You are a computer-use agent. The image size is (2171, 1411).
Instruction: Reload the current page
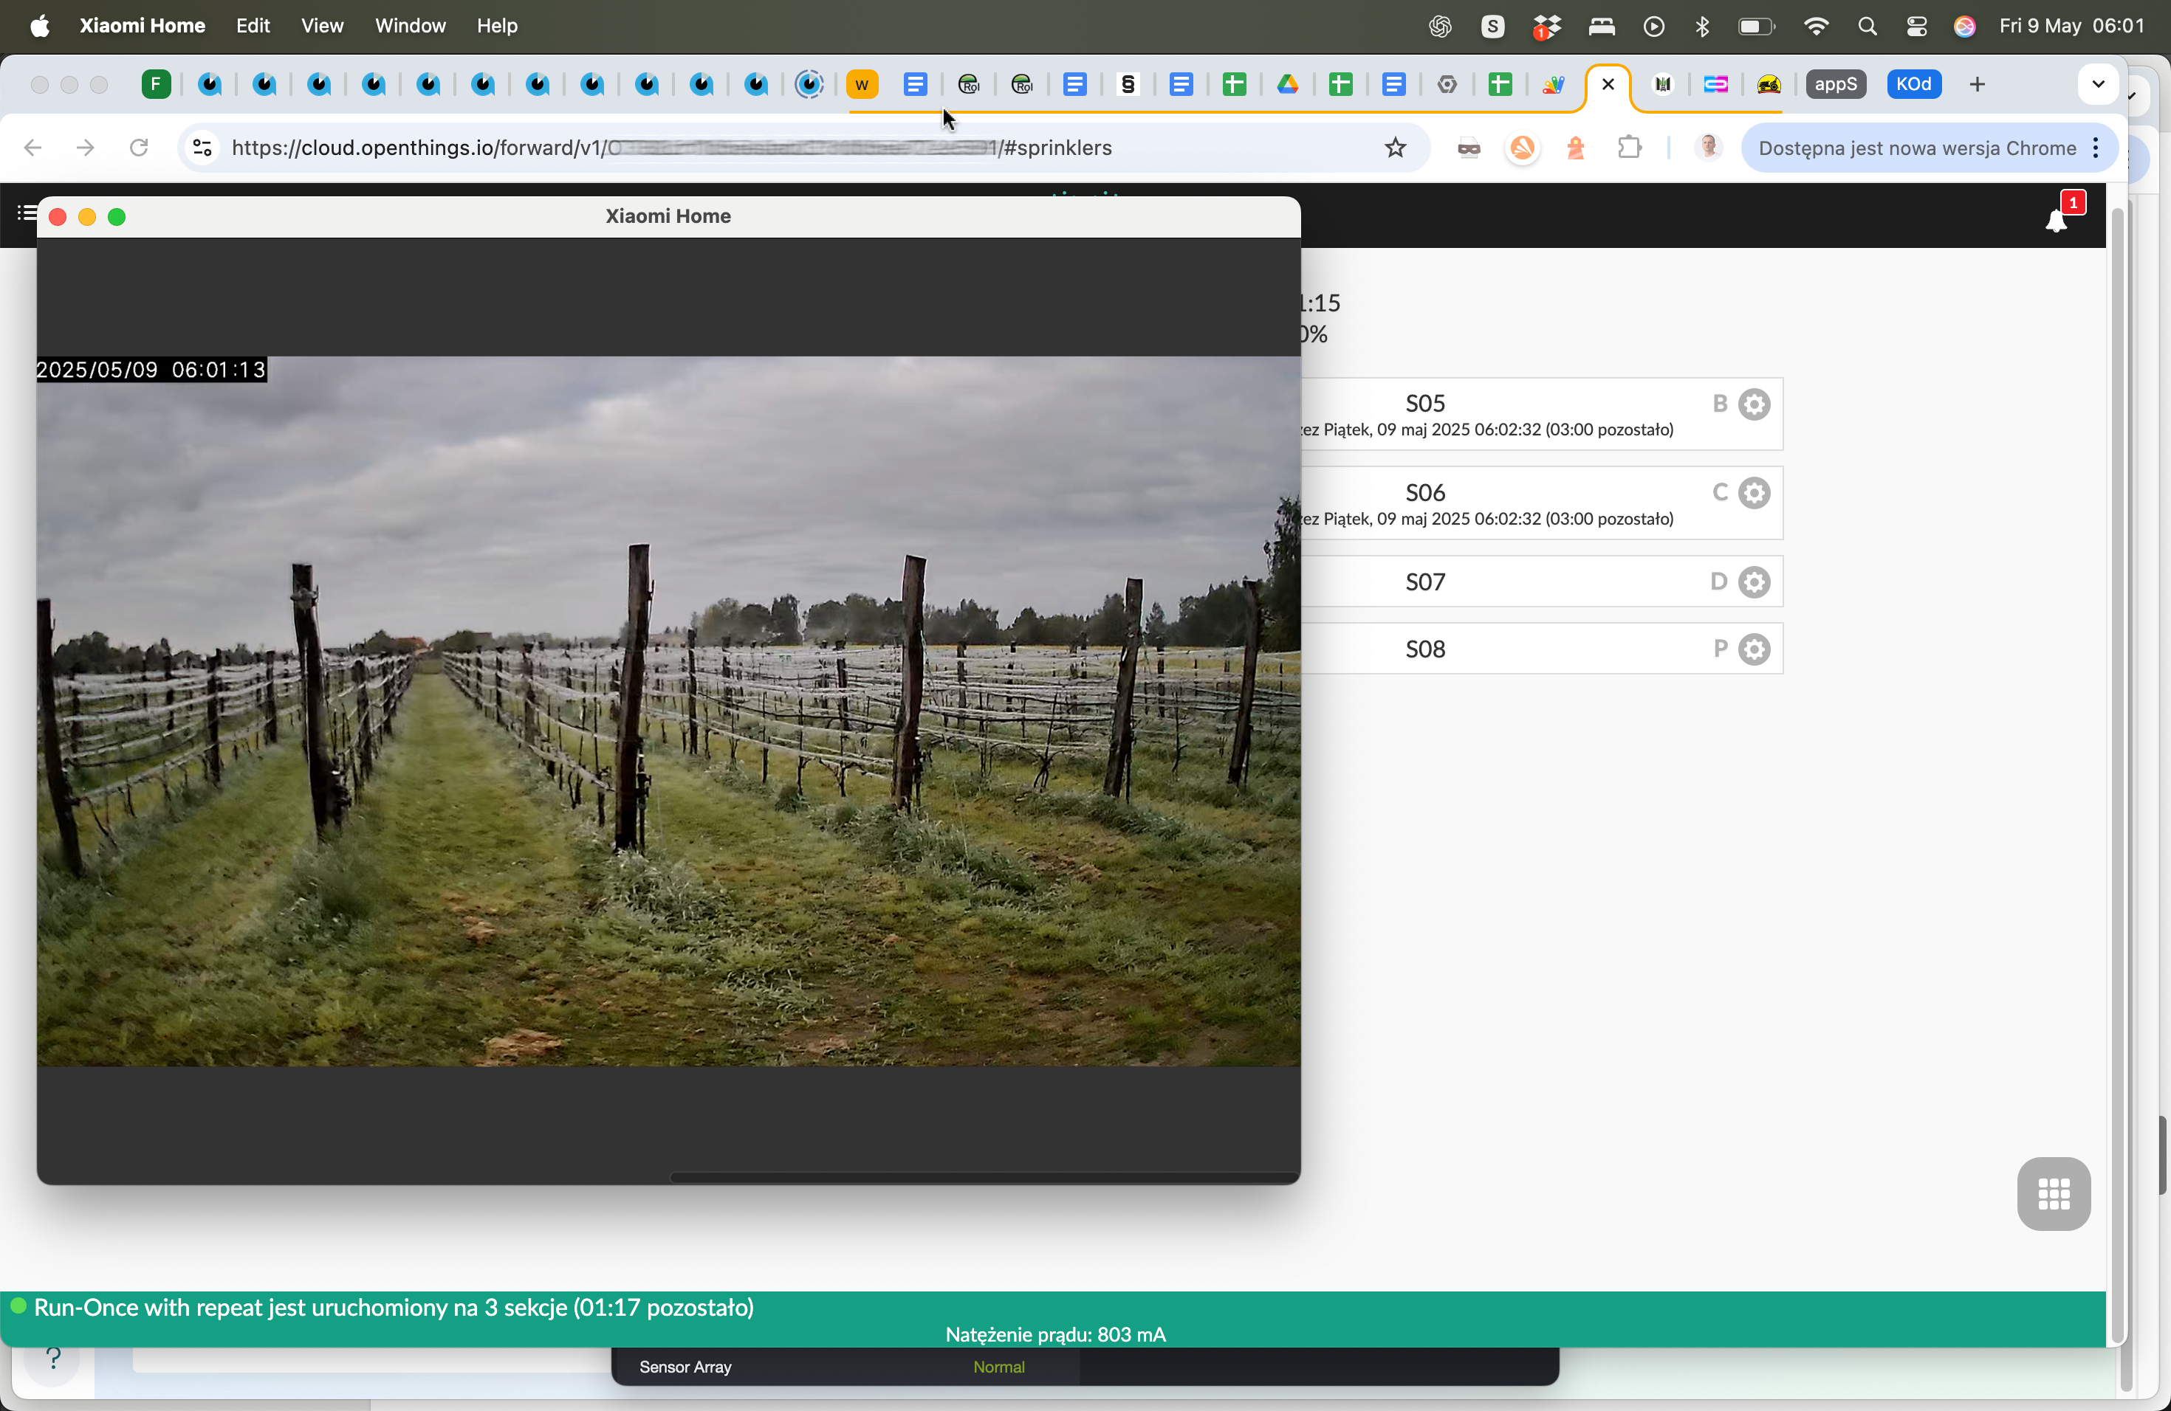coord(139,148)
